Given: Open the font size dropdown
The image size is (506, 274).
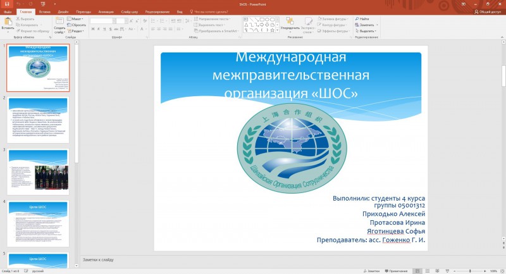Looking at the screenshot, I should (x=126, y=21).
